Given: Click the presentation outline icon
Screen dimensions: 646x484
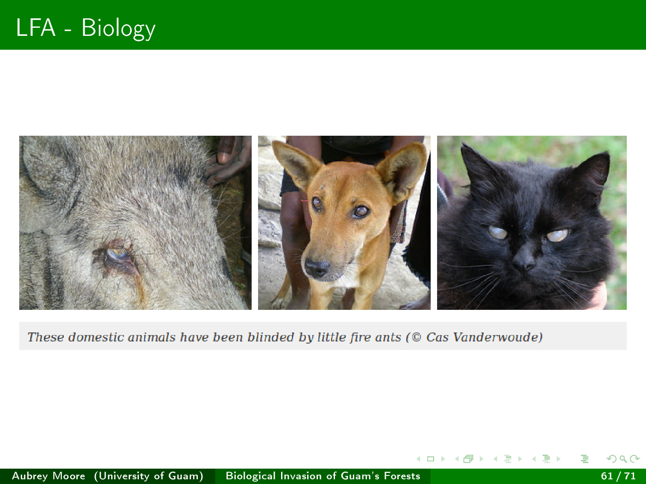Looking at the screenshot, I should (585, 459).
